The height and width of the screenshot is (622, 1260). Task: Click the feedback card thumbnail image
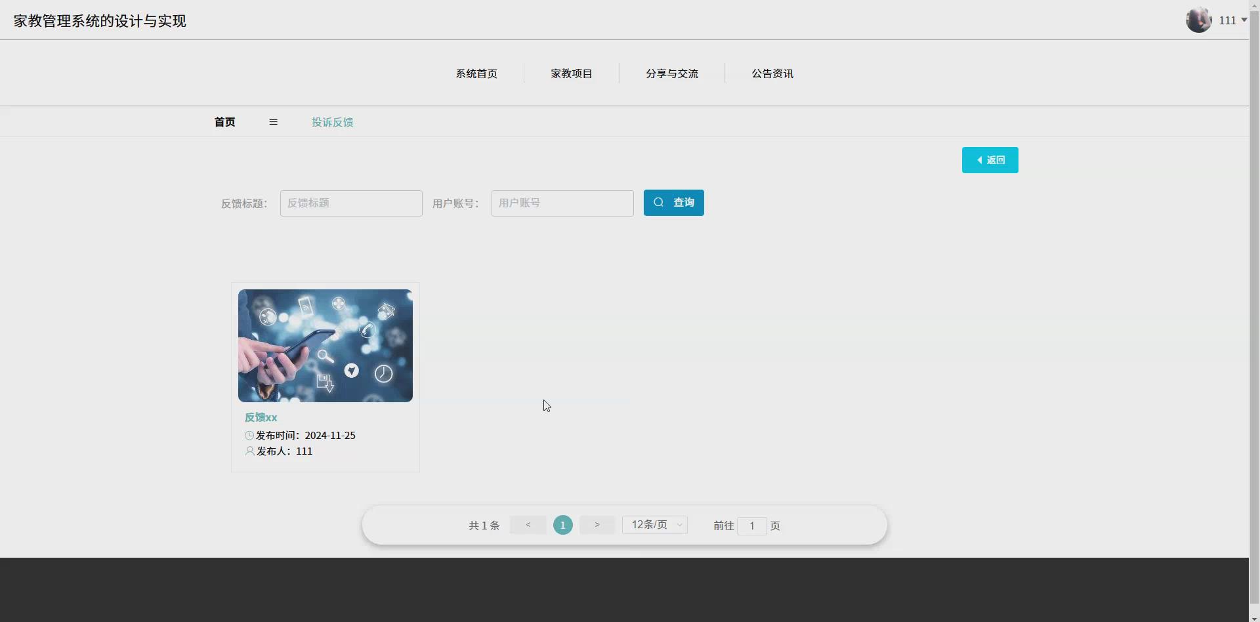tap(325, 346)
